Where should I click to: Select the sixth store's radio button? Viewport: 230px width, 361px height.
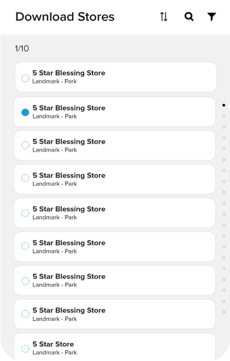pyautogui.click(x=25, y=246)
